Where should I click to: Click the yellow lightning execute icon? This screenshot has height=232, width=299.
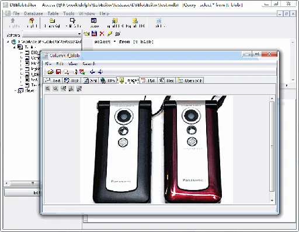pyautogui.click(x=110, y=34)
